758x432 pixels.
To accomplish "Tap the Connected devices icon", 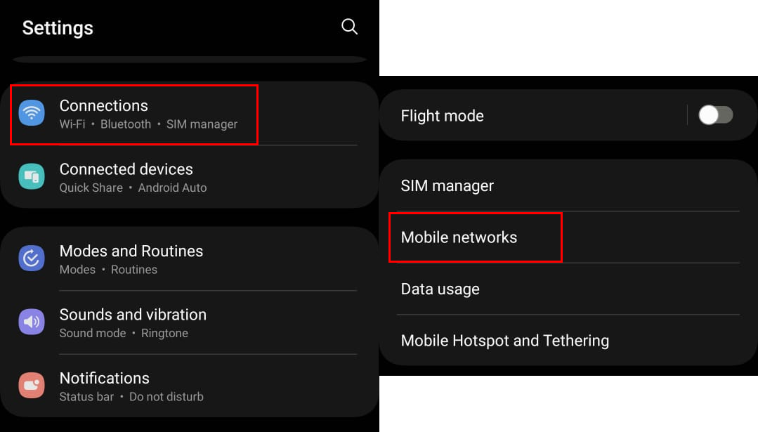I will tap(32, 176).
